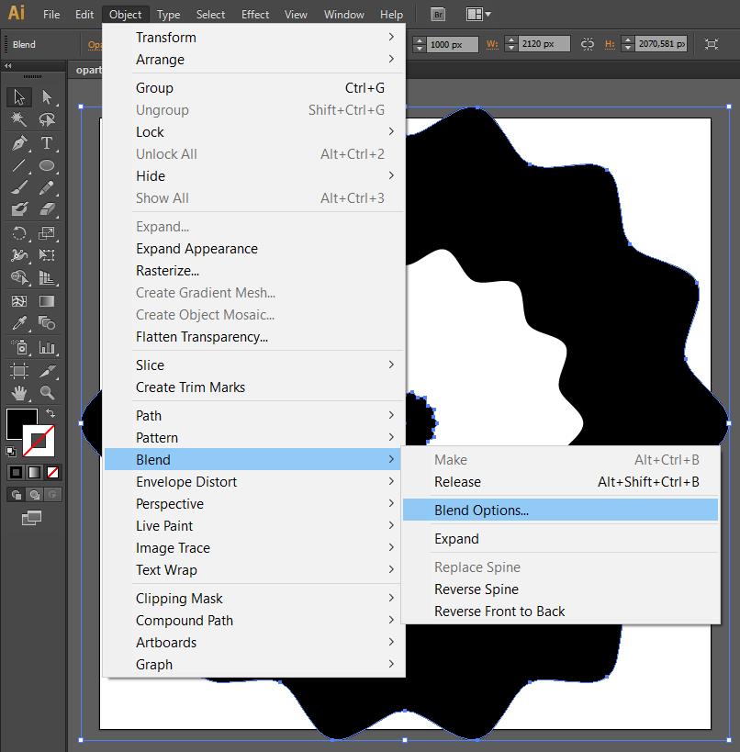Open Adobe Bridge via Br icon
The width and height of the screenshot is (740, 752).
(437, 15)
